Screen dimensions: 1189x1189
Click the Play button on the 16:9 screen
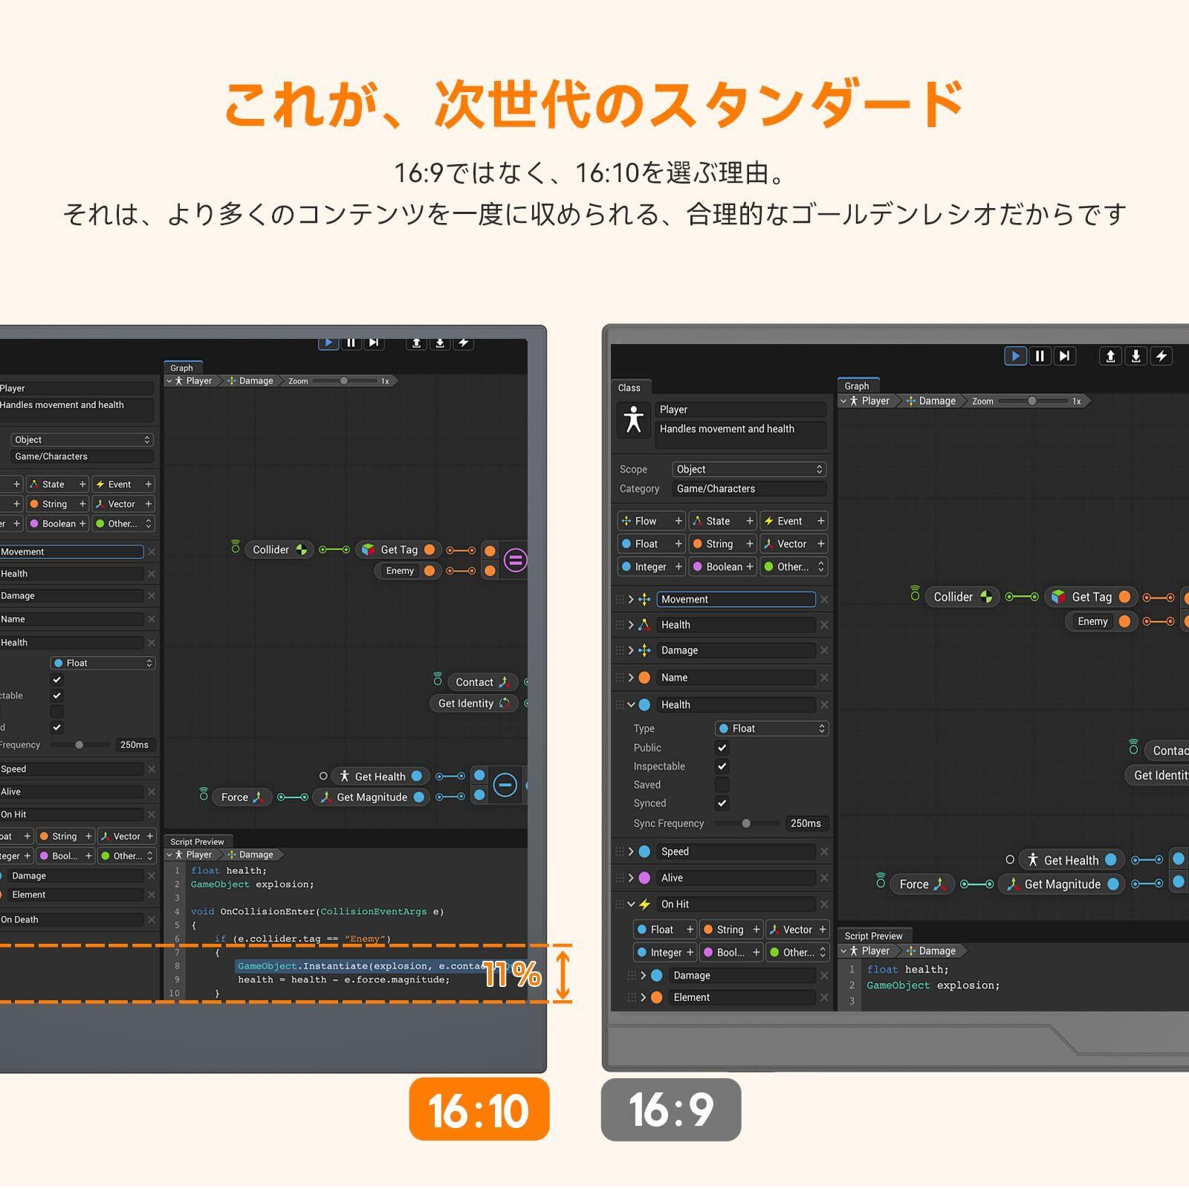coord(1015,356)
